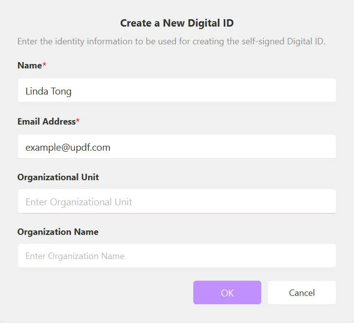This screenshot has height=323, width=354.
Task: Click the Organization Name field label
Action: 58,232
